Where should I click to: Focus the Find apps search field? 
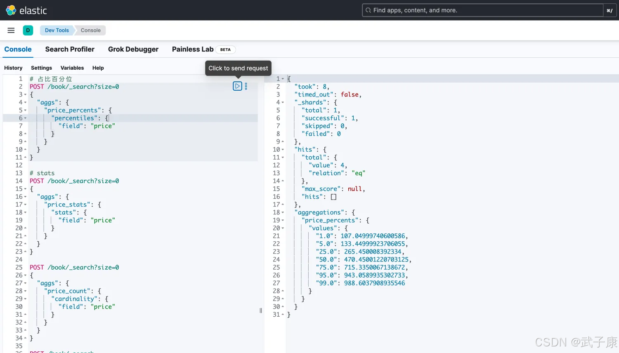[483, 10]
